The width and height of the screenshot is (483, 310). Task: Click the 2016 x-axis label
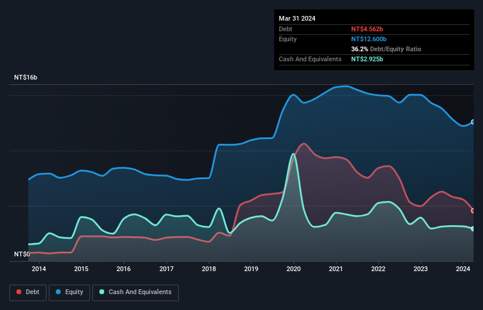coord(124,269)
